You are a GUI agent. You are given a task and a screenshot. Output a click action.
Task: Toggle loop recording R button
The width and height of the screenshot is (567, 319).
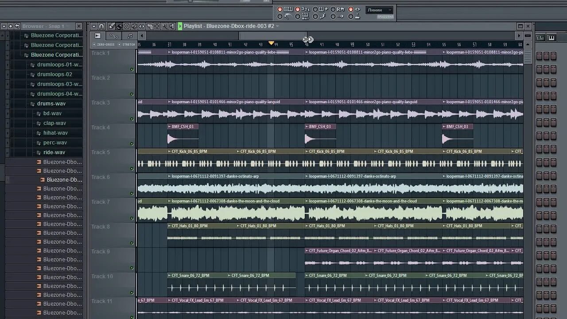338,9
